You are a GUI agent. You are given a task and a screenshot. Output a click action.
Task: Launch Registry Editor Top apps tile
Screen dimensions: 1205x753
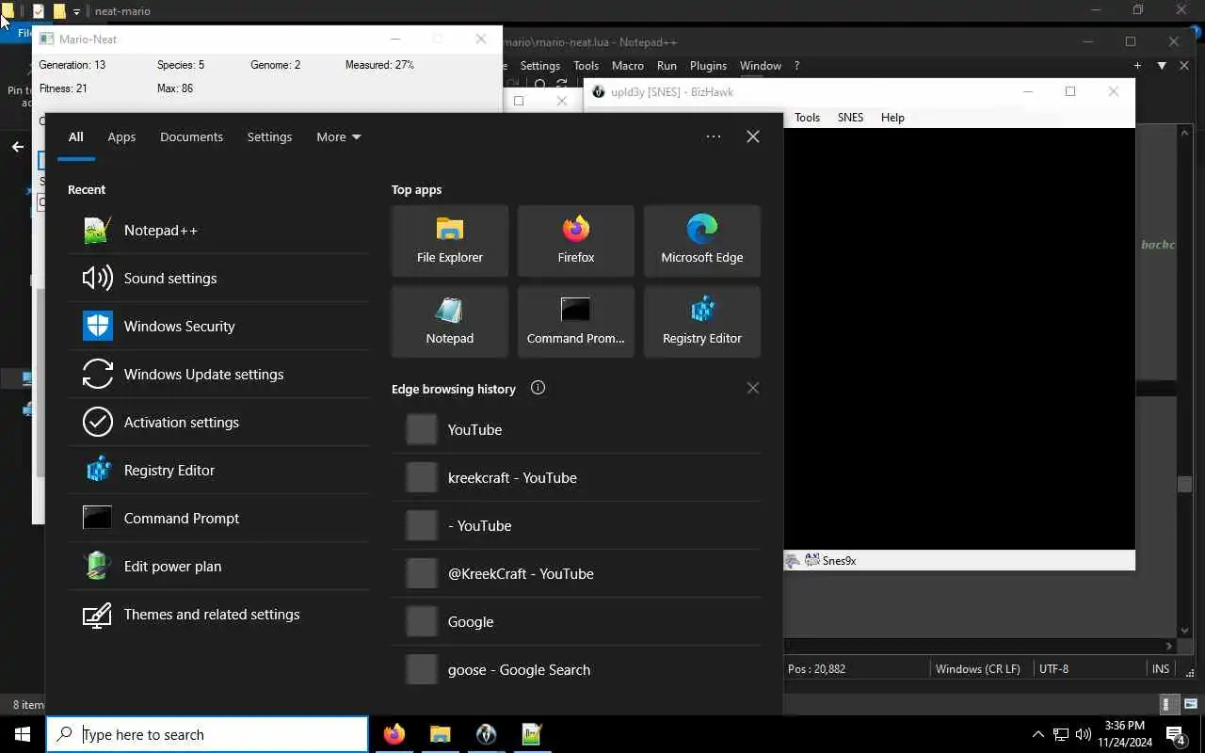click(702, 322)
